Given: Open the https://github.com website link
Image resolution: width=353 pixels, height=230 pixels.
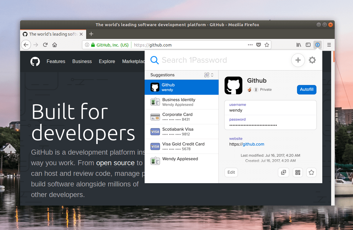Looking at the screenshot, I should 247,144.
